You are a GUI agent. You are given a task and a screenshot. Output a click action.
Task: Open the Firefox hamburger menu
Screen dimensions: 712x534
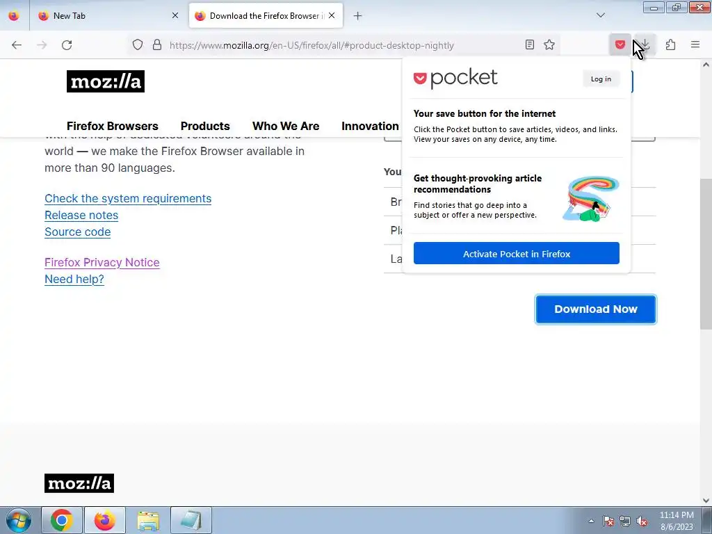click(x=695, y=45)
